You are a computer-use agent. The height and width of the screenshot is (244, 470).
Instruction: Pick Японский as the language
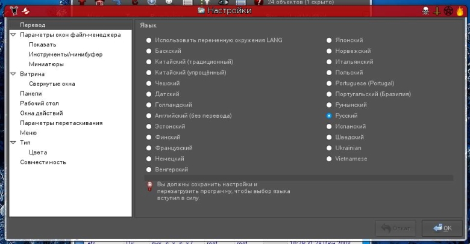pos(329,40)
